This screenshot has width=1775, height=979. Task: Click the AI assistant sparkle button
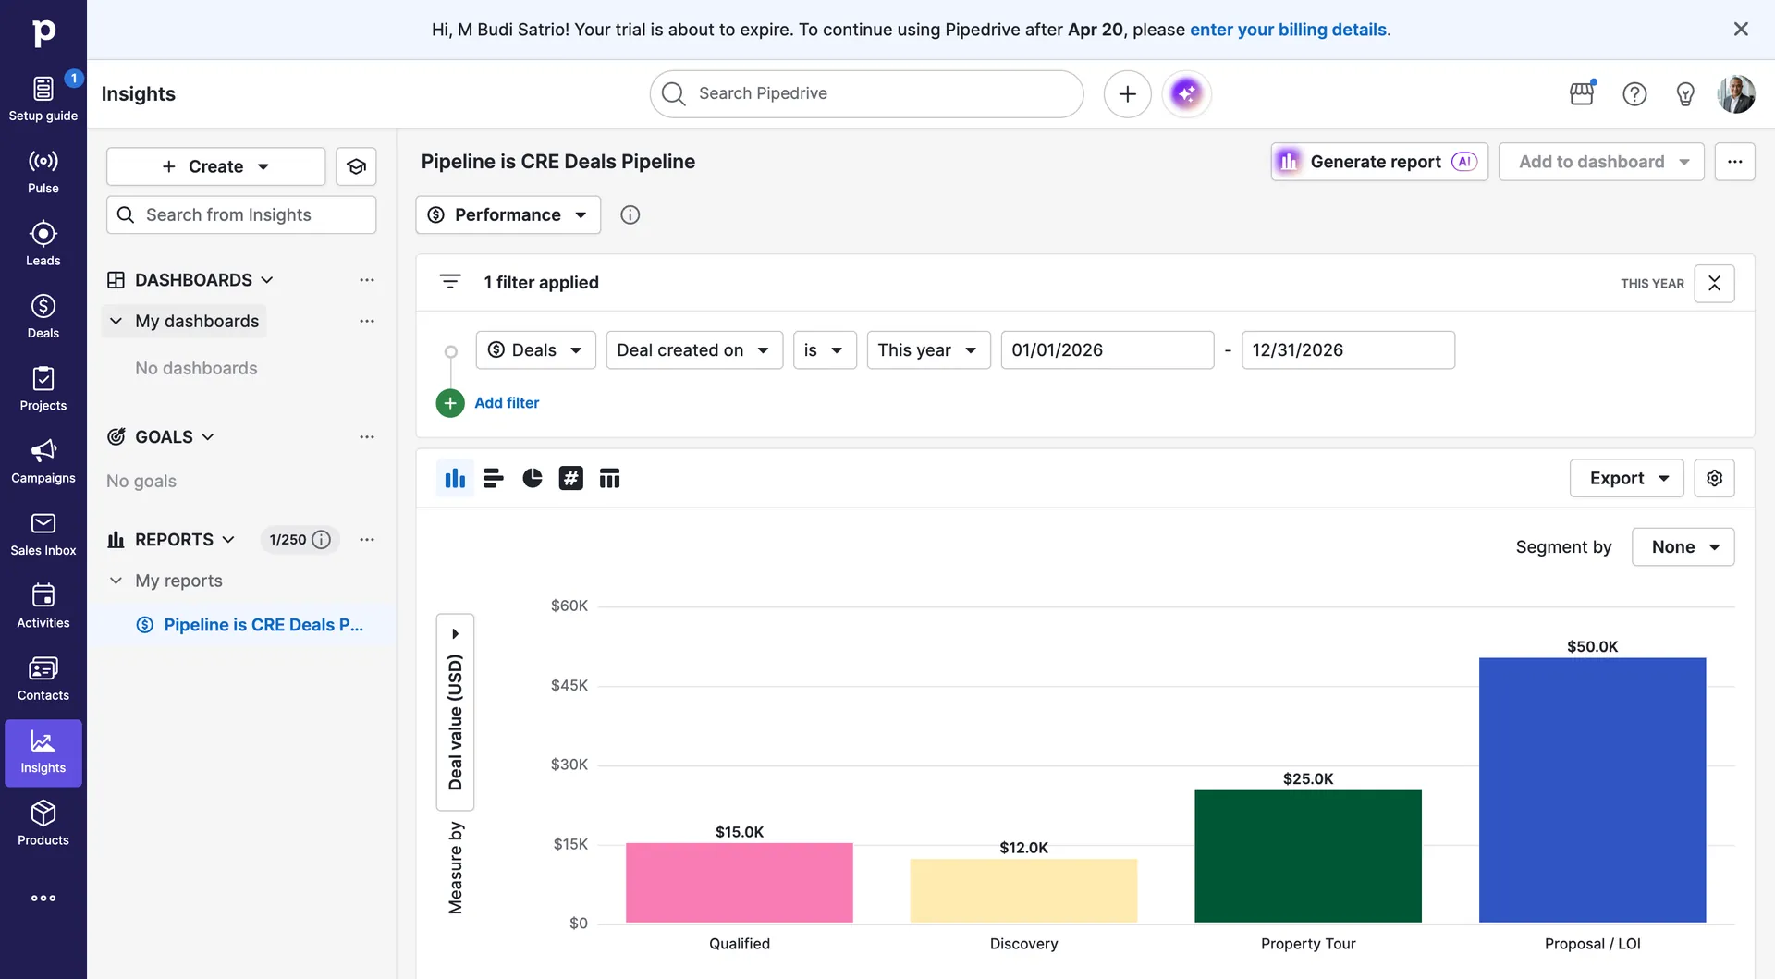point(1186,93)
